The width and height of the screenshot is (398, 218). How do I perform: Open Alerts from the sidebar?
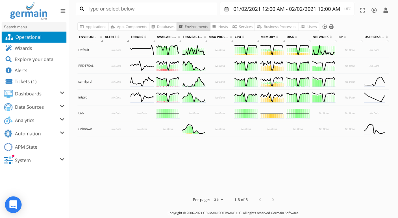21,70
